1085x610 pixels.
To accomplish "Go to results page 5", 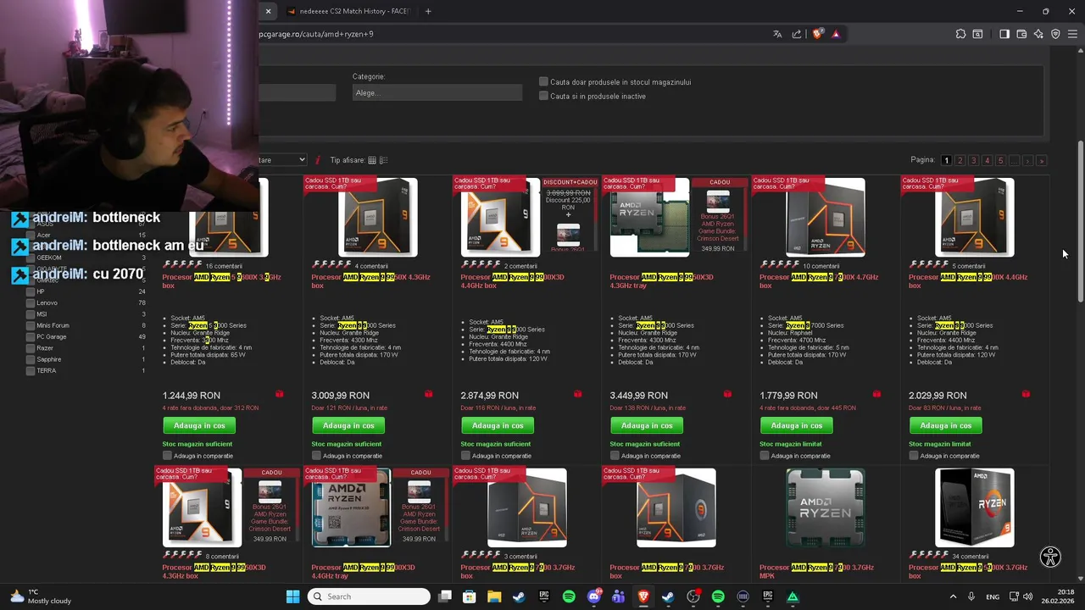I will tap(1000, 160).
